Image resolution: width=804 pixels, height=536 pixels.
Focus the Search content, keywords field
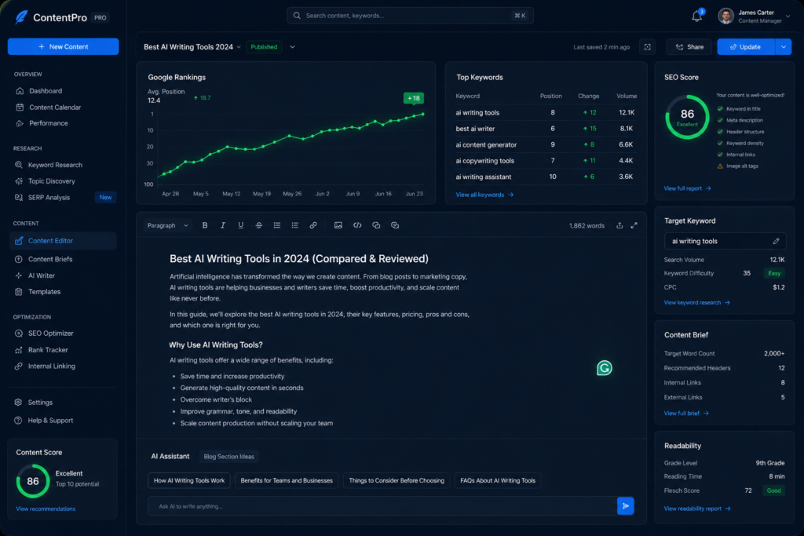tap(410, 16)
